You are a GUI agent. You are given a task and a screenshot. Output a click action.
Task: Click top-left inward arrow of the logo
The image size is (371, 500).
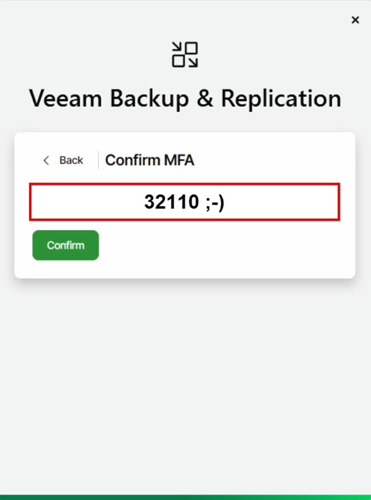point(177,48)
